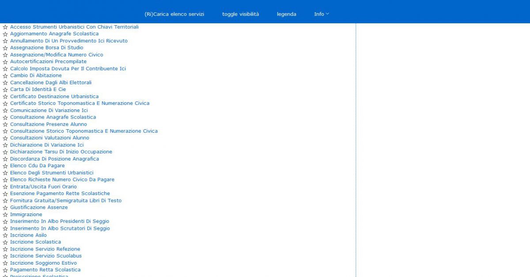The width and height of the screenshot is (530, 277).
Task: Open Autocertificazioni Precompilate link
Action: (x=48, y=61)
